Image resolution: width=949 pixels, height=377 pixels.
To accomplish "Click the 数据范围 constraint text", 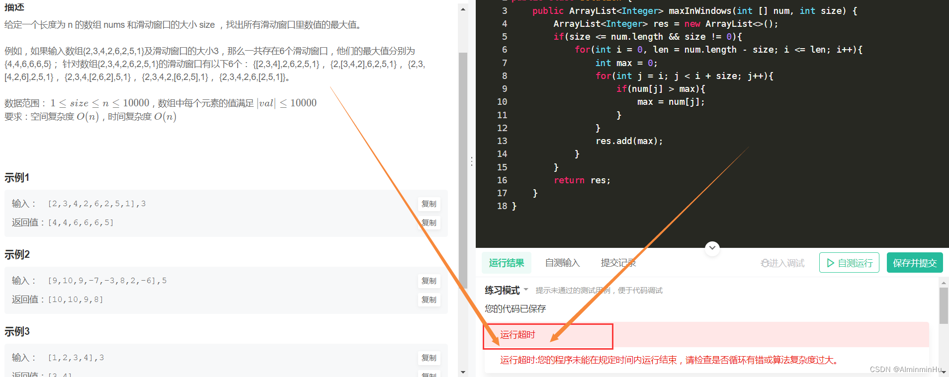I will [x=161, y=103].
